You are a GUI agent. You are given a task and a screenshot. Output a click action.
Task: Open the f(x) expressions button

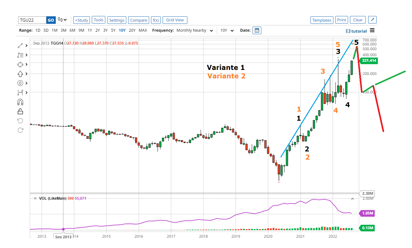156,20
